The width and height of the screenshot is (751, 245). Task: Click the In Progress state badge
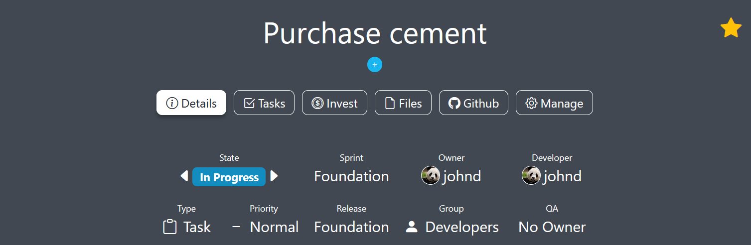[229, 177]
